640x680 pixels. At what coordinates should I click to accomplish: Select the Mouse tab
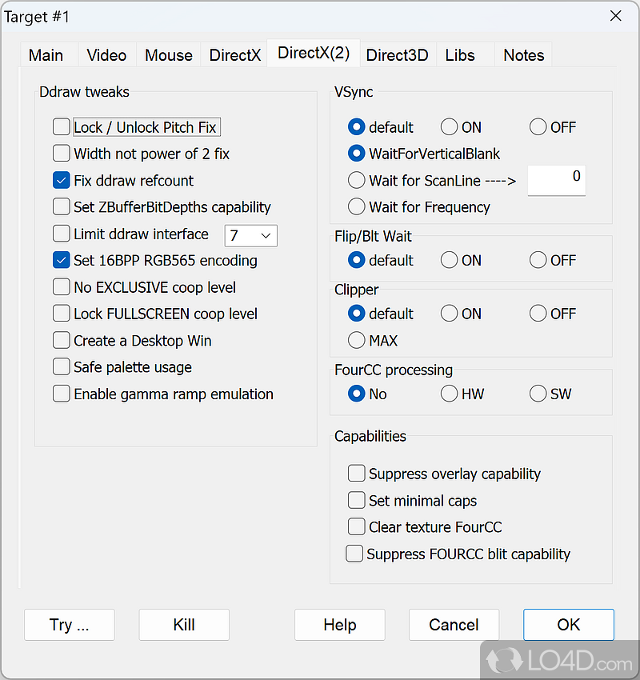click(169, 55)
